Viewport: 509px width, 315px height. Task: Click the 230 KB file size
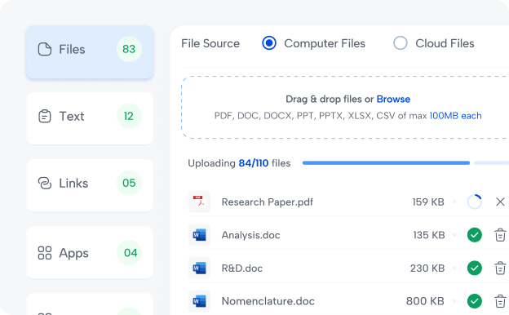[427, 268]
